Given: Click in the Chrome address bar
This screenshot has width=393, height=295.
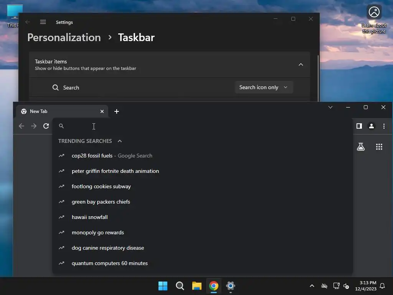Looking at the screenshot, I should [x=203, y=126].
